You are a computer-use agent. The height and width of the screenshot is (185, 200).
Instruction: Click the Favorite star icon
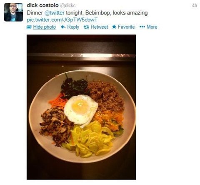click(114, 27)
